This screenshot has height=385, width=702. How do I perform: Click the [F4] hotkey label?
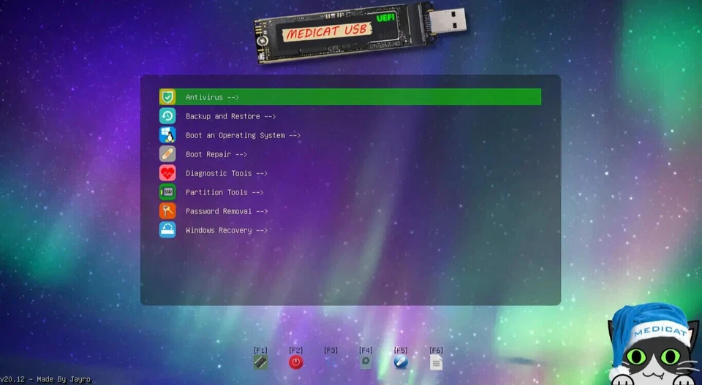366,350
